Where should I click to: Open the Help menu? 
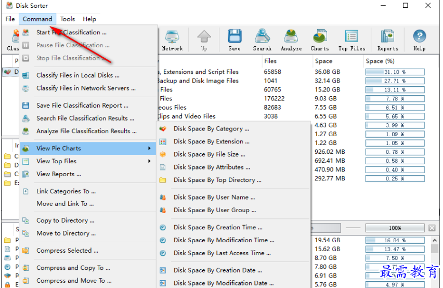tap(89, 19)
